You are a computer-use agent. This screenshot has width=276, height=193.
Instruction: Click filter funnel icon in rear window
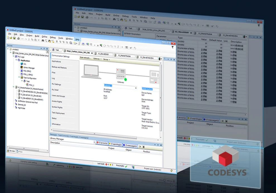(259, 25)
